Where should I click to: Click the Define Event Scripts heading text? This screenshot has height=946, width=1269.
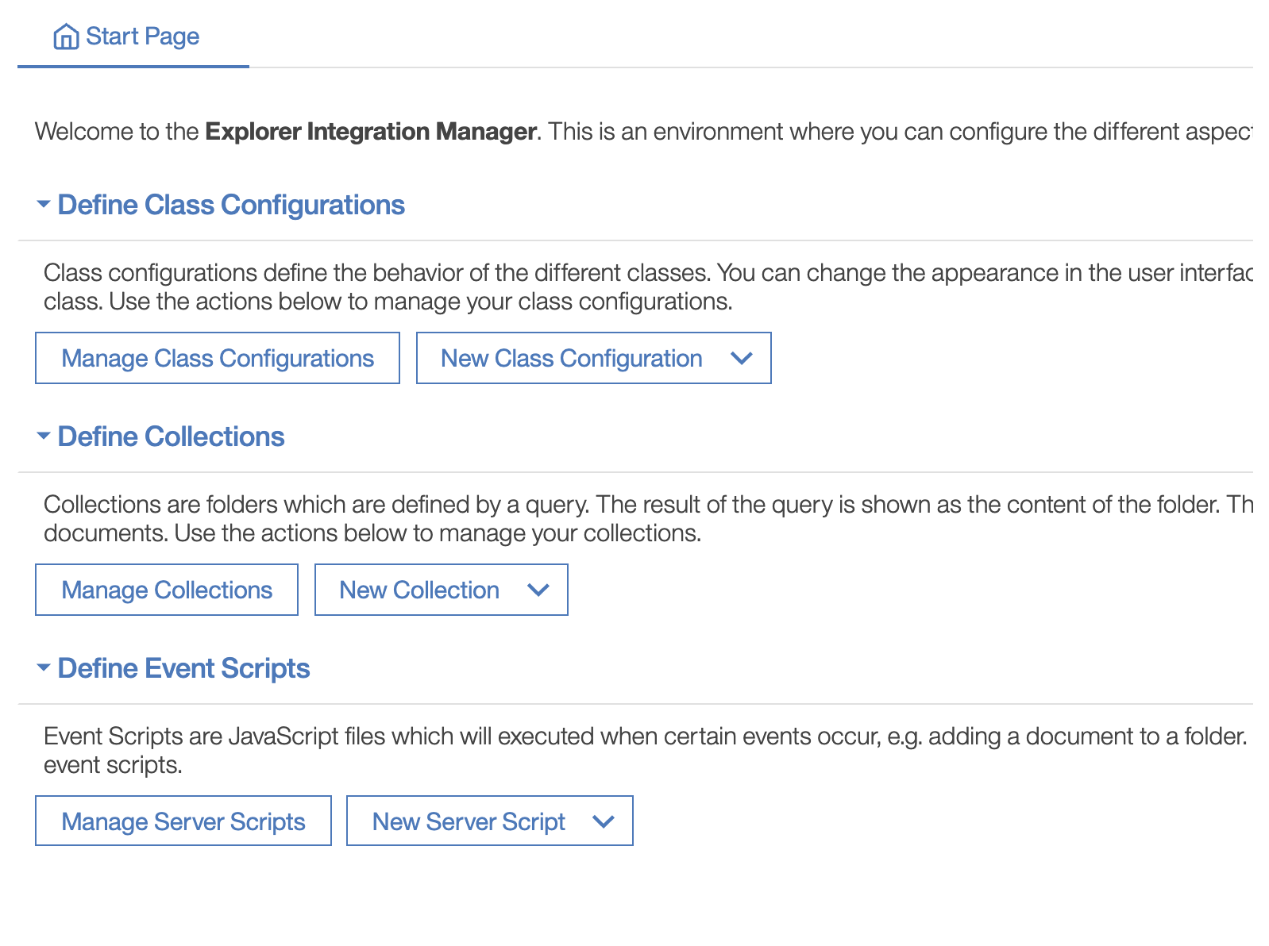point(183,668)
